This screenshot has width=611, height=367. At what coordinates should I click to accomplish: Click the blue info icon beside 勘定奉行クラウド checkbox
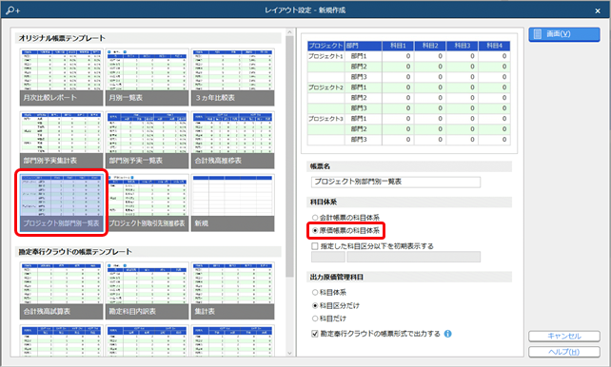[x=447, y=334]
